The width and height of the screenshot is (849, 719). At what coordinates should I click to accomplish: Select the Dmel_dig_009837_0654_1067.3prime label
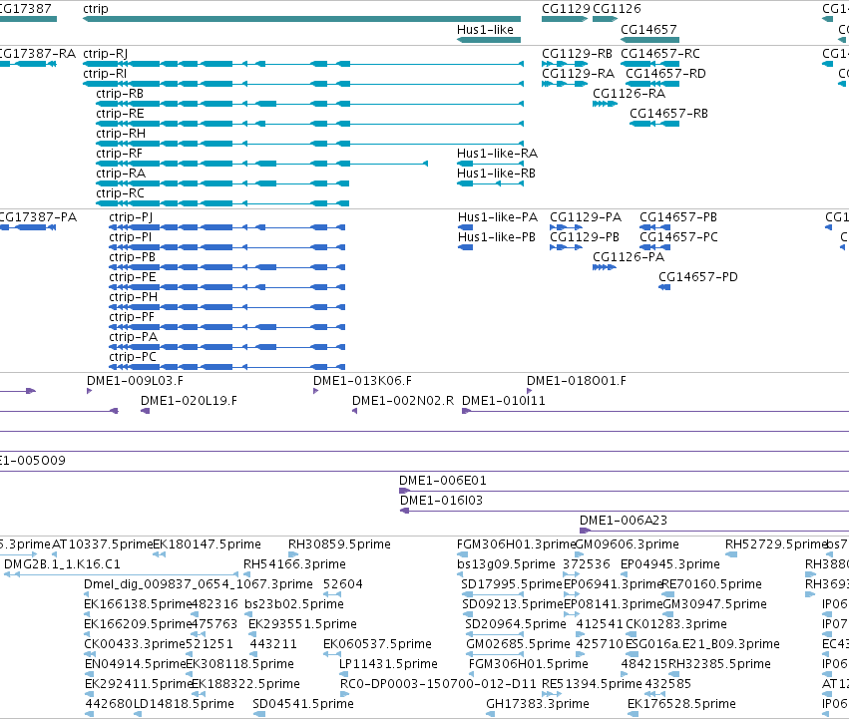tap(199, 584)
